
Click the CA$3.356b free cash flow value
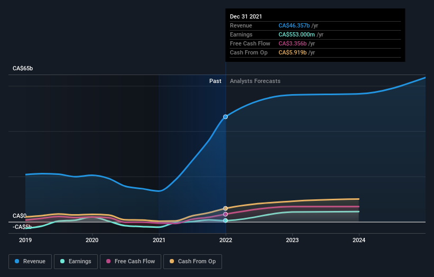coord(292,43)
